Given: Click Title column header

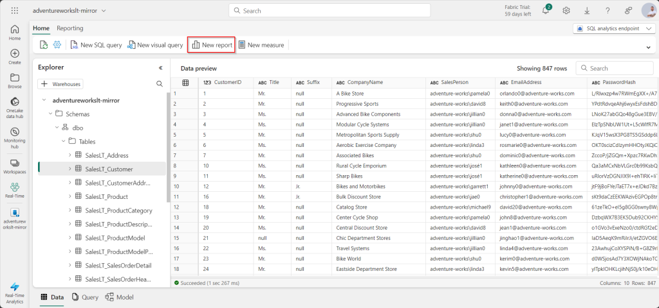Looking at the screenshot, I should tap(272, 83).
